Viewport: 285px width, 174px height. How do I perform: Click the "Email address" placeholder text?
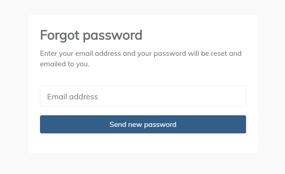coord(72,96)
